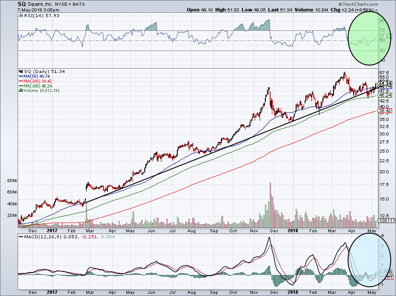Click the 22.5 price axis label
396x296 pixels.
click(384, 161)
